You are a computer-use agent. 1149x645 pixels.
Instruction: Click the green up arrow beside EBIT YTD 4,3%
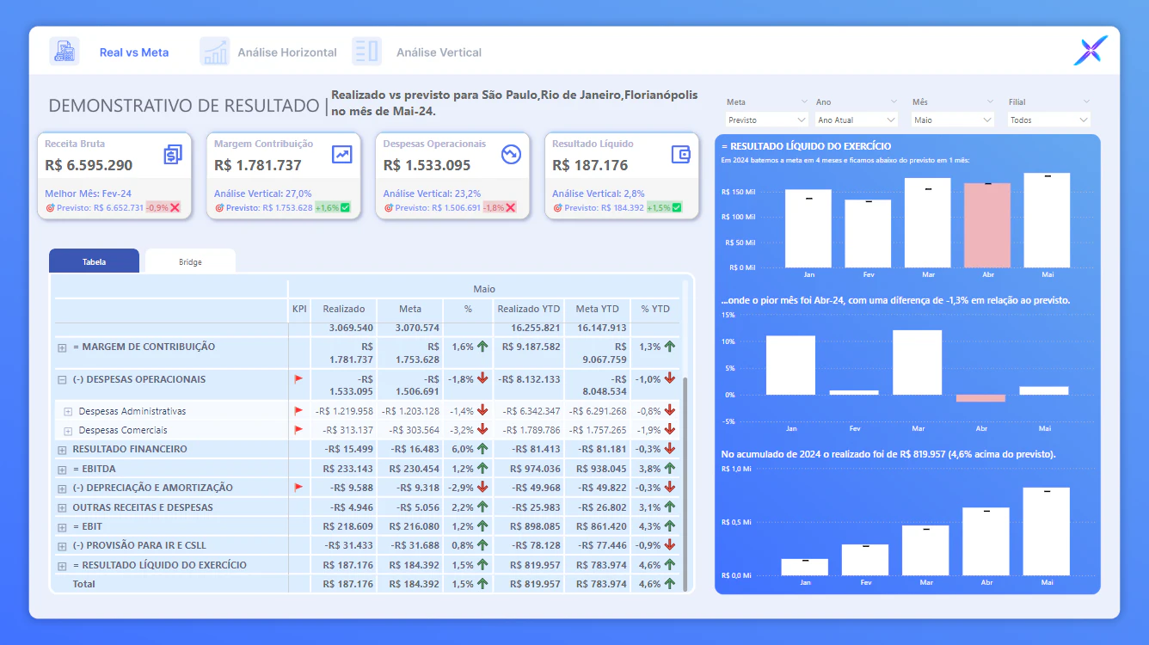coord(670,526)
